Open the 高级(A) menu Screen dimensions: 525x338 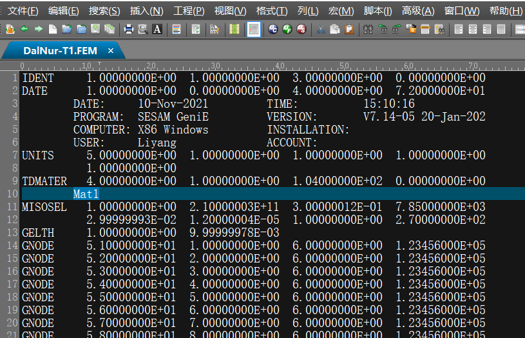click(x=418, y=11)
